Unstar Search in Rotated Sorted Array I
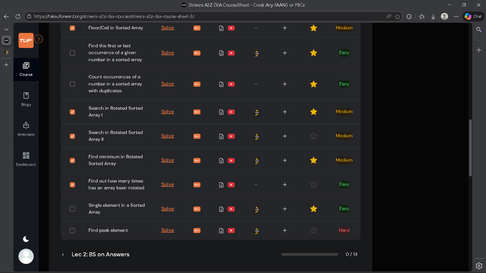This screenshot has width=486, height=273. click(x=313, y=112)
